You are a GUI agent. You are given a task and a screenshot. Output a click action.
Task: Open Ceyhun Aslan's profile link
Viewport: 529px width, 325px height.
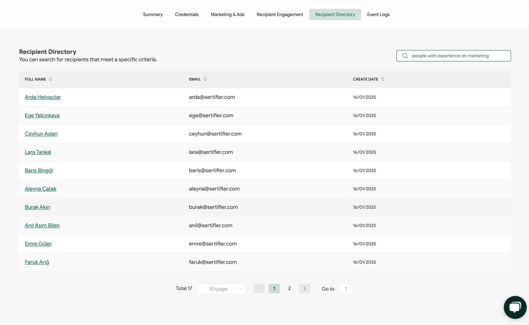[41, 134]
